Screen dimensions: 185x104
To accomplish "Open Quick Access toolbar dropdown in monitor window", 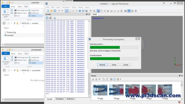I will coord(12,3).
